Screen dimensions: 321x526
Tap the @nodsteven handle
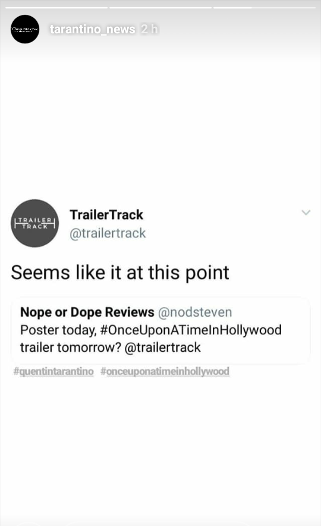pyautogui.click(x=195, y=312)
